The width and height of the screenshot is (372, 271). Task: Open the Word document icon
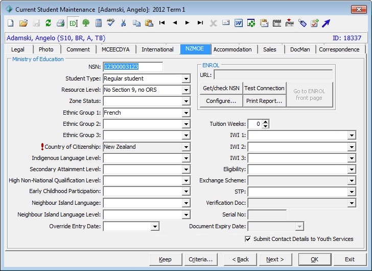[239, 23]
